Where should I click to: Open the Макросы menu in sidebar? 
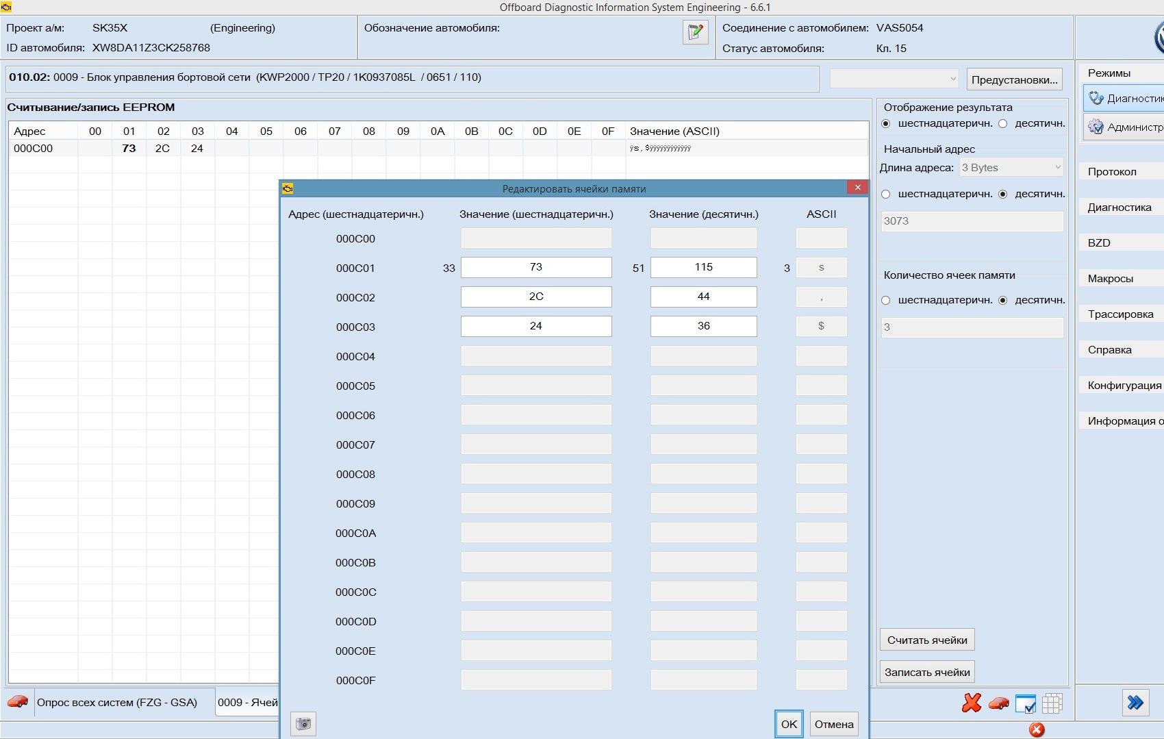(1111, 279)
